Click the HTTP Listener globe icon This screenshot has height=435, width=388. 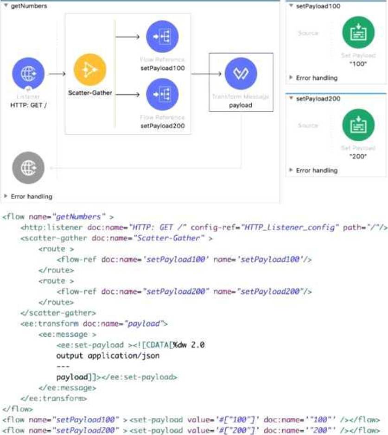(29, 73)
